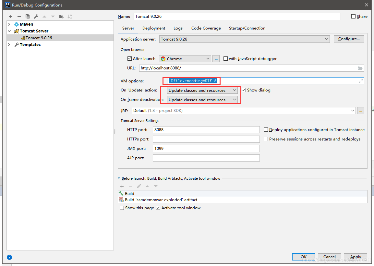Click the HTTPs port field
The height and width of the screenshot is (266, 374).
(x=206, y=139)
